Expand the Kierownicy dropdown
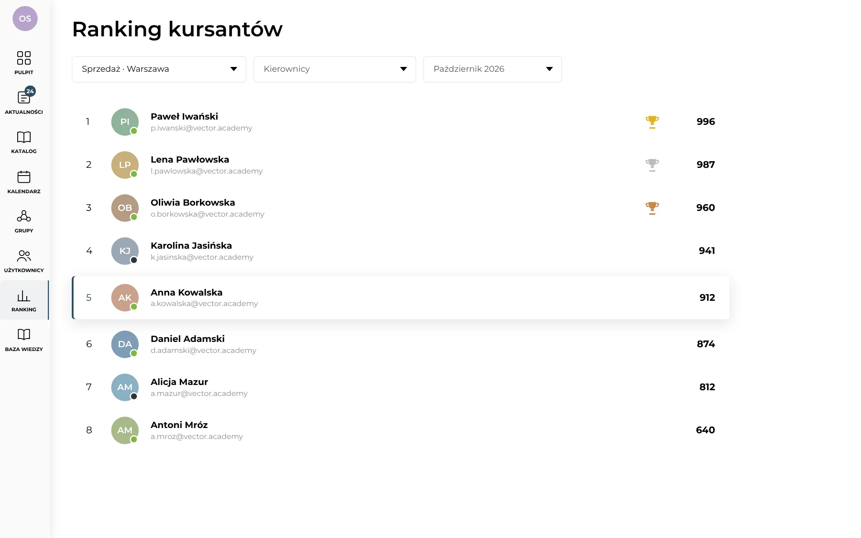Image resolution: width=861 pixels, height=538 pixels. click(335, 69)
